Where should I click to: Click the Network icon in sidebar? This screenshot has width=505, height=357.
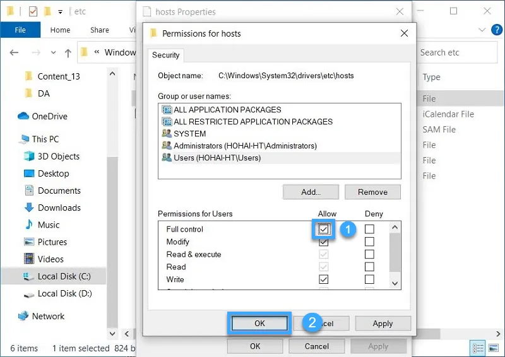click(23, 316)
